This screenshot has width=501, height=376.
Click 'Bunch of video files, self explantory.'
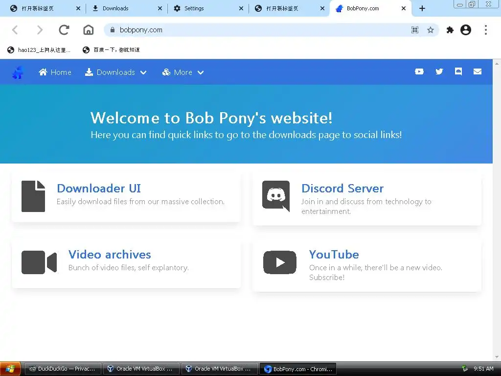click(129, 268)
